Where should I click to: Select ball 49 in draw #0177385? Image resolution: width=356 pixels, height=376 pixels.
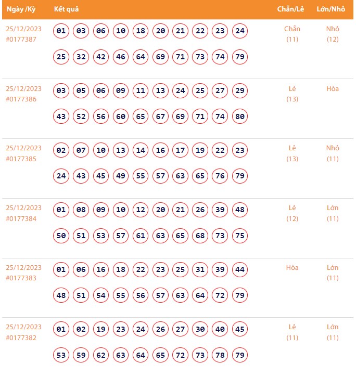[121, 176]
